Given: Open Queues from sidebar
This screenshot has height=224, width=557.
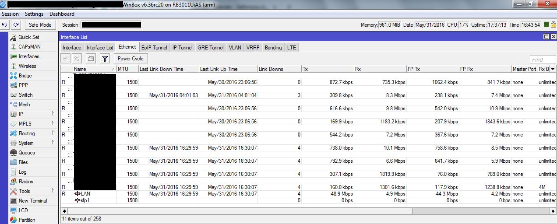Looking at the screenshot, I should [26, 153].
